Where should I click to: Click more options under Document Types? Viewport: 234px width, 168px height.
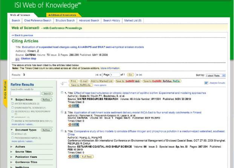[22, 141]
